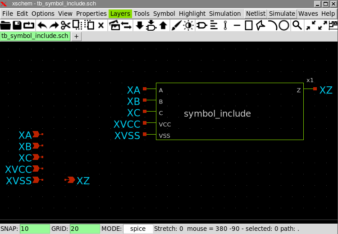Click the magnifier zoom icon
The image size is (338, 234).
pyautogui.click(x=297, y=25)
